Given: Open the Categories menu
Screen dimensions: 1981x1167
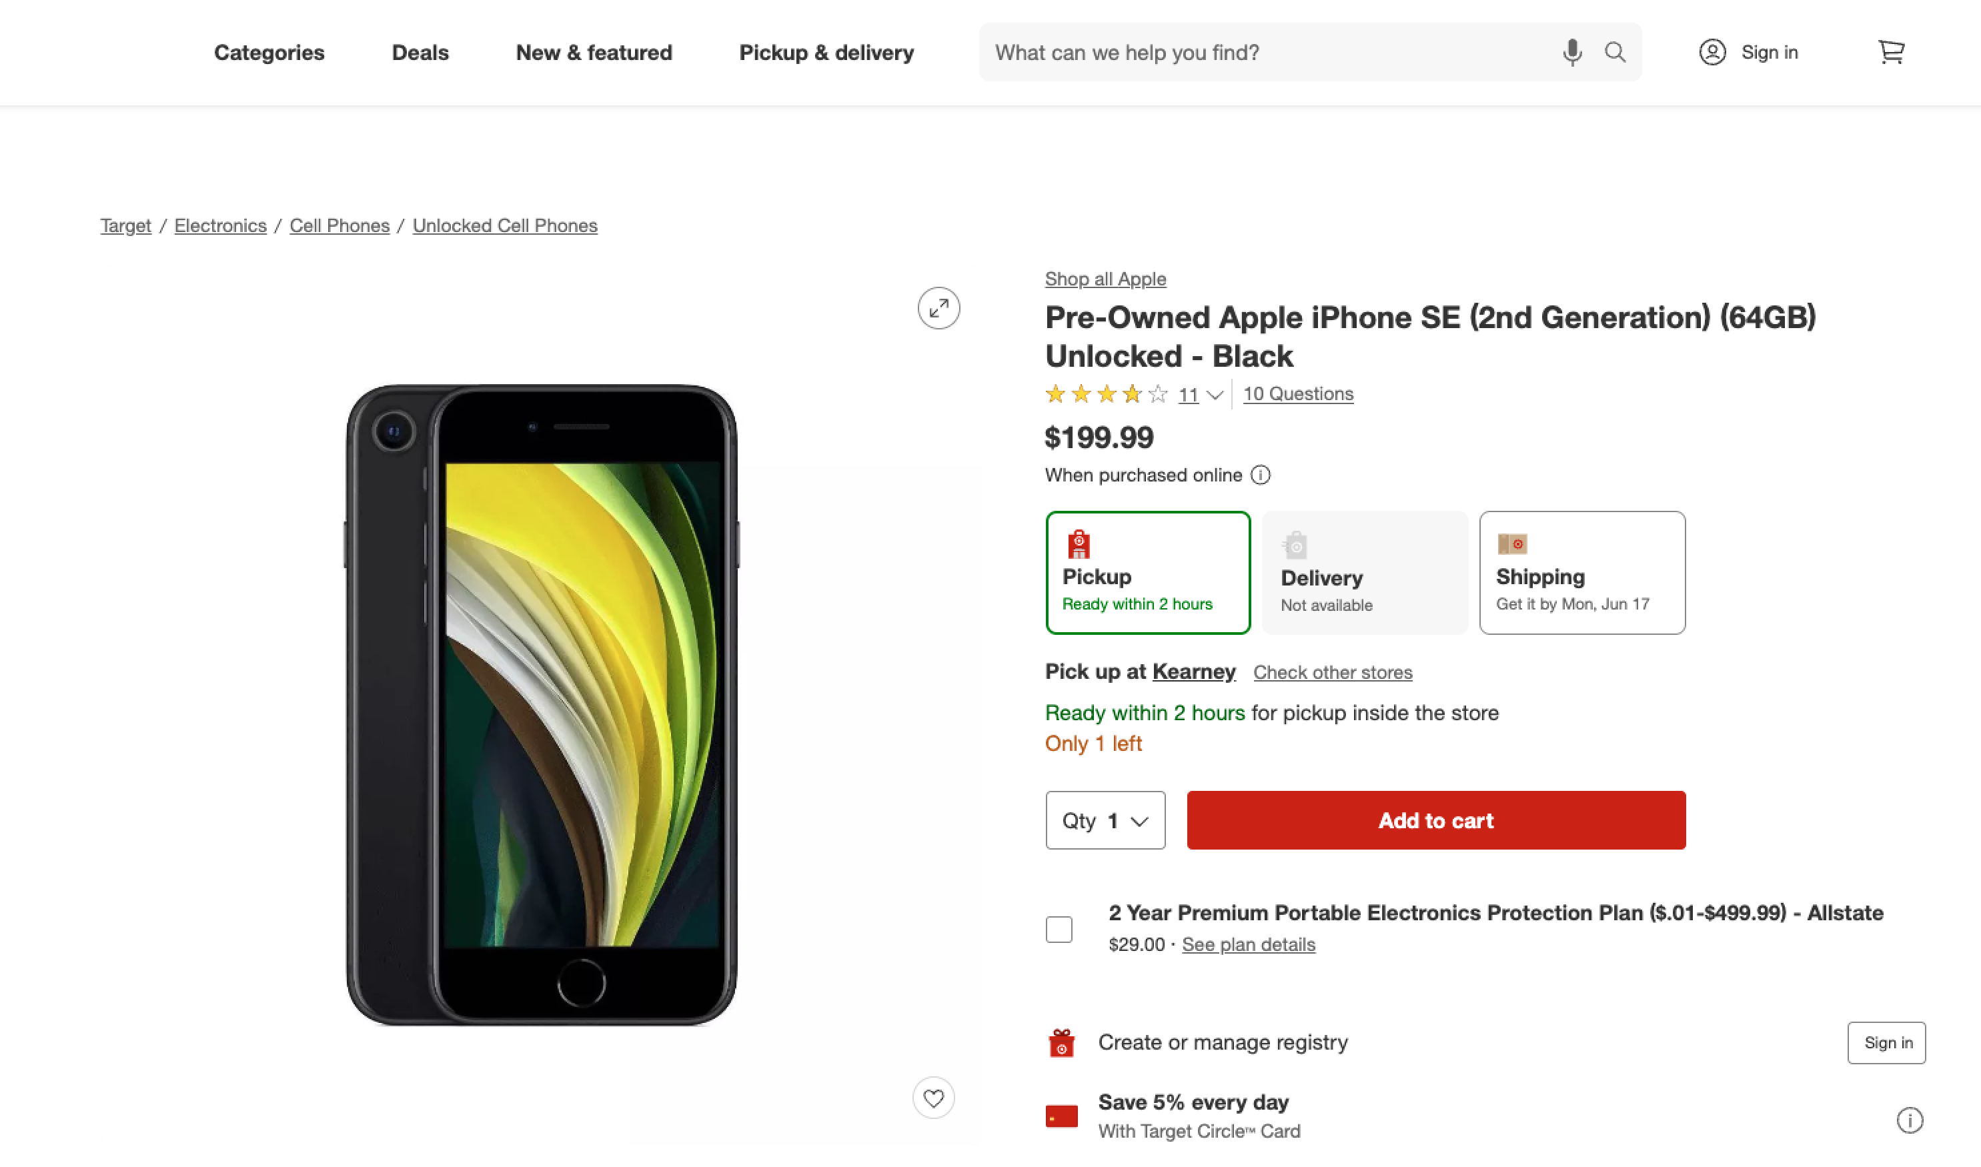Looking at the screenshot, I should [x=269, y=53].
